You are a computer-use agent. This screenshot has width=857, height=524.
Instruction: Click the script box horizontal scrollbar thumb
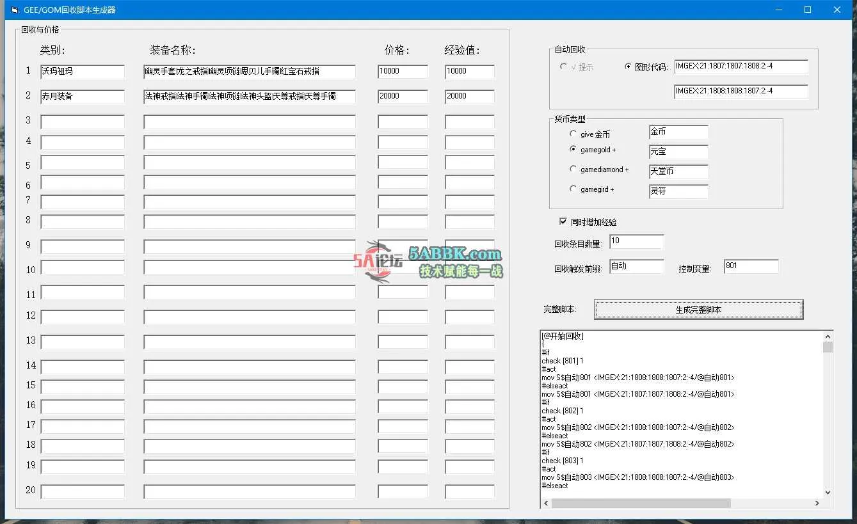(x=641, y=504)
